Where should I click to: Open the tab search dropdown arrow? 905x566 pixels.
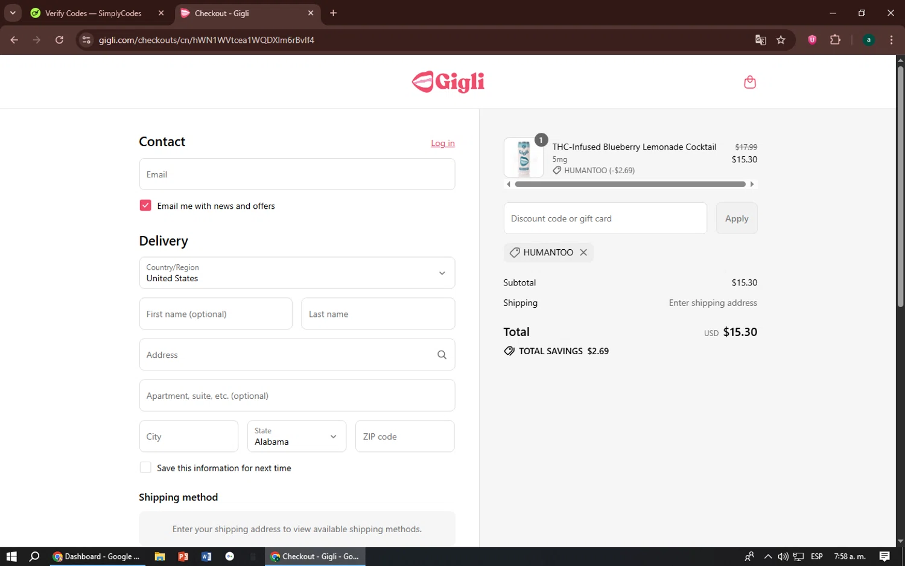point(13,13)
